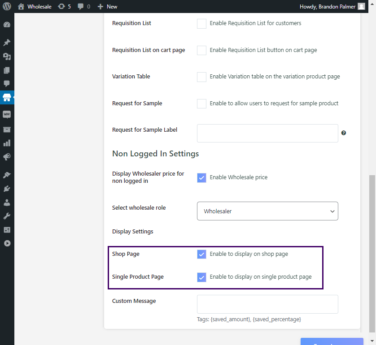
Task: Open the WooCommerce icon in sidebar
Action: [x=7, y=114]
